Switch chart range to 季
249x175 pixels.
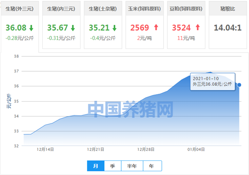coord(112,166)
